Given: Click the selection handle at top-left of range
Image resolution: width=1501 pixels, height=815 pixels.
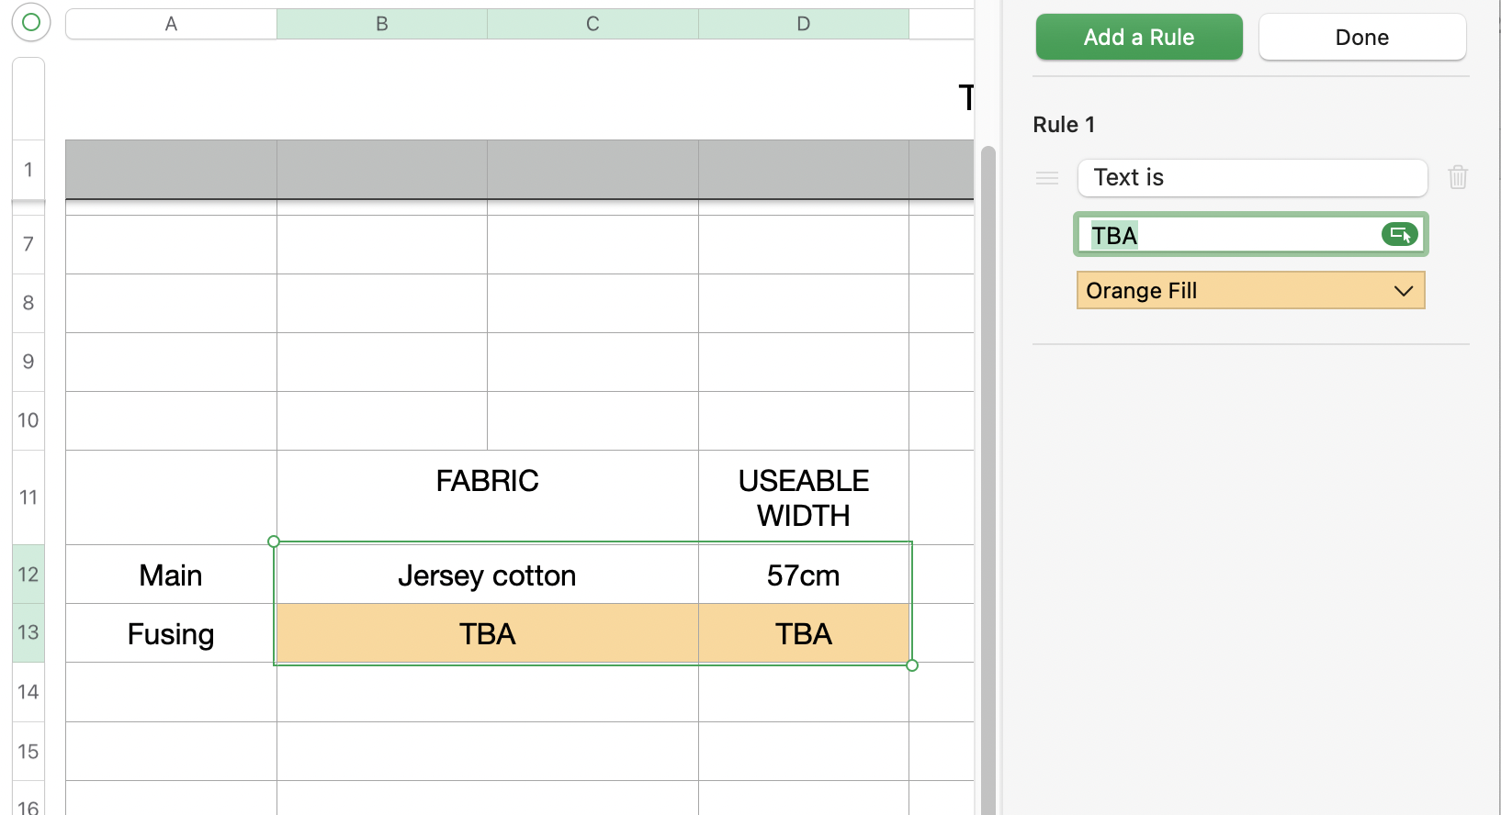Looking at the screenshot, I should point(274,541).
